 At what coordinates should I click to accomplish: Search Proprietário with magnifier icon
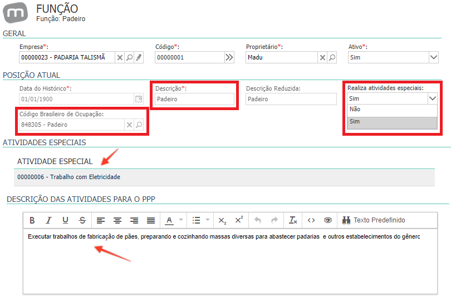(x=332, y=57)
